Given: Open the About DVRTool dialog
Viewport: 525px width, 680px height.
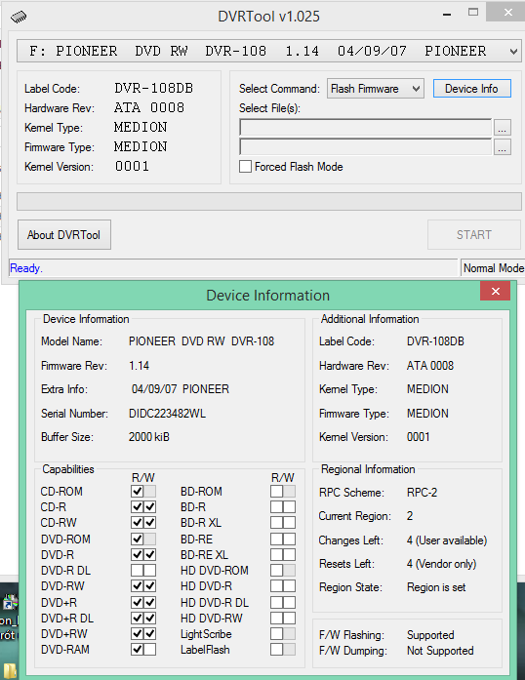Looking at the screenshot, I should (64, 234).
